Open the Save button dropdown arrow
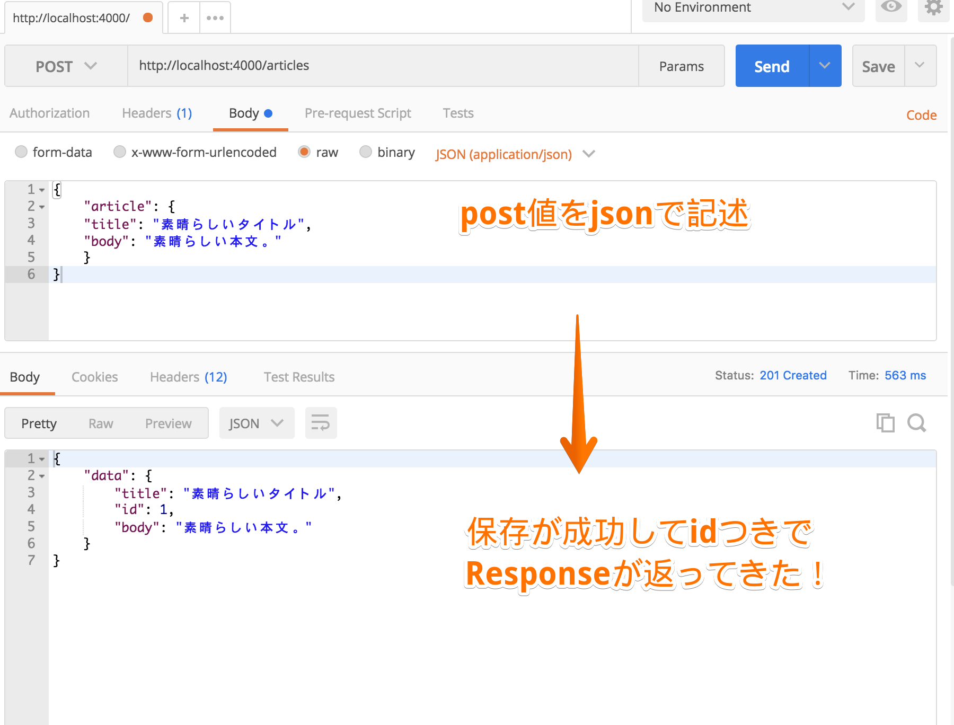 pos(920,66)
